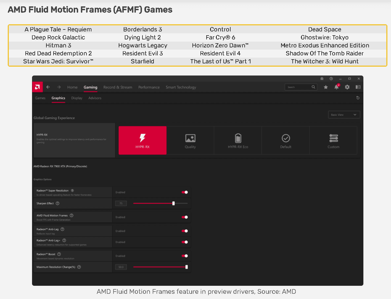Select the Custom profile tile
Image resolution: width=391 pixels, height=299 pixels.
coord(334,141)
